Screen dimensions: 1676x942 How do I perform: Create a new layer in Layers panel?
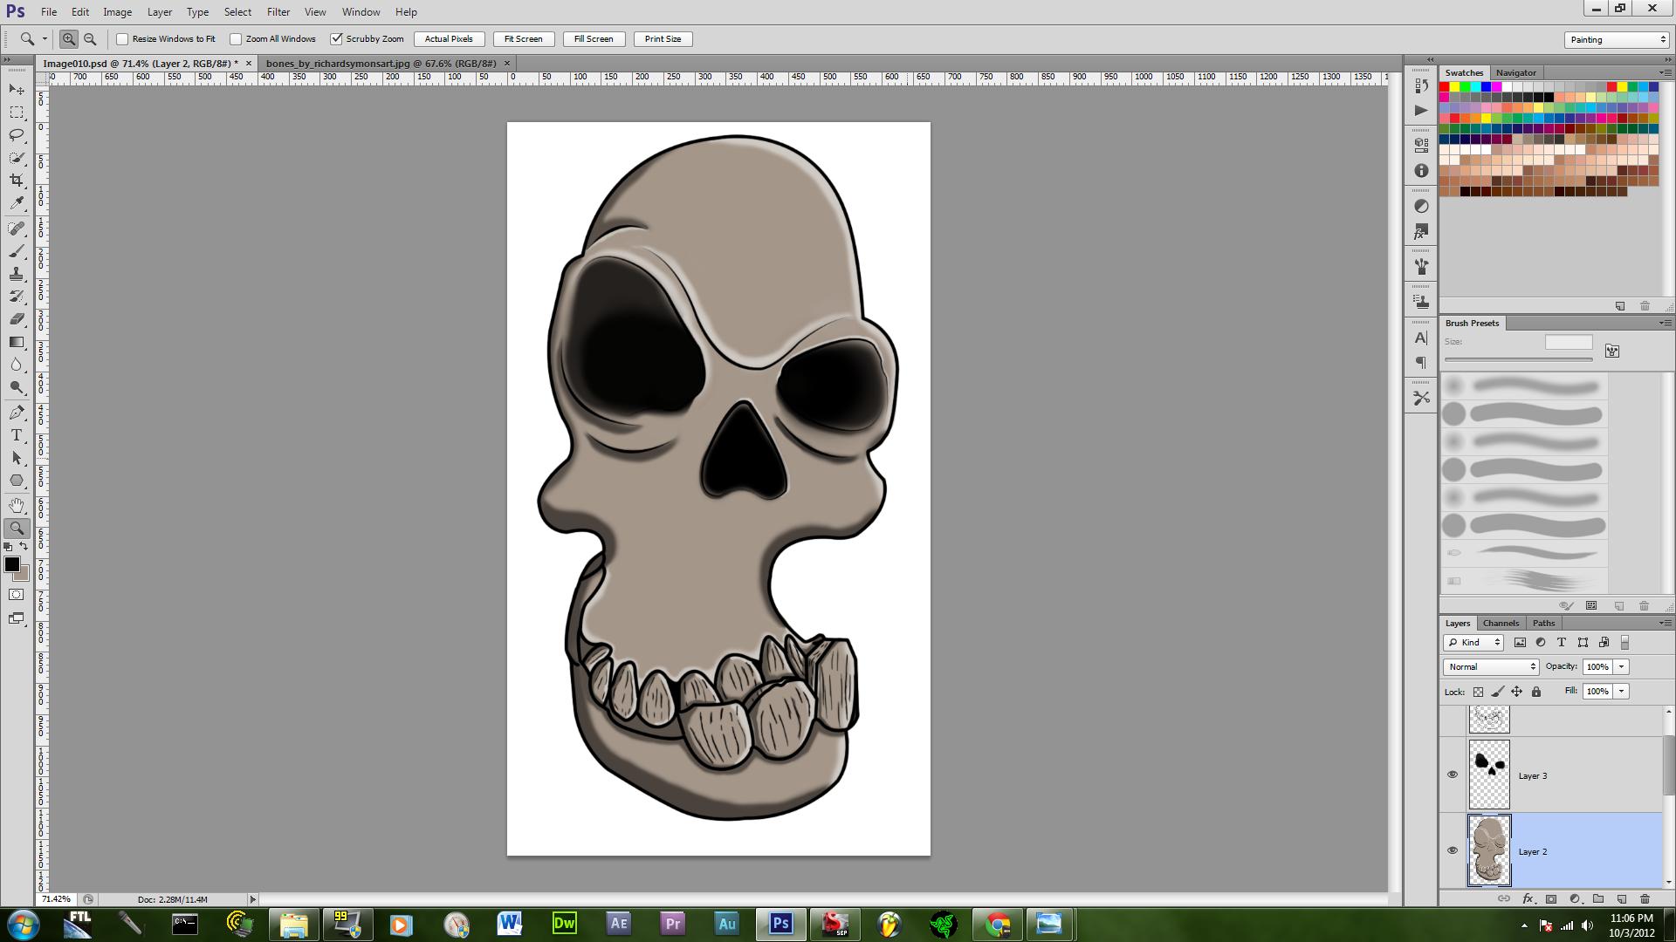pyautogui.click(x=1622, y=898)
